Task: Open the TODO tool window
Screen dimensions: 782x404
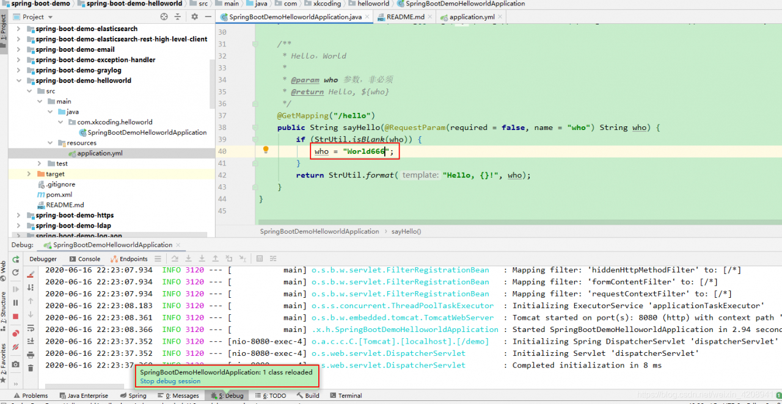Action: [269, 395]
